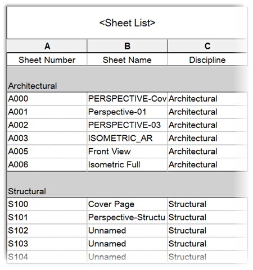
Task: Select the Isometric Full sheet name cell
Action: pos(127,164)
